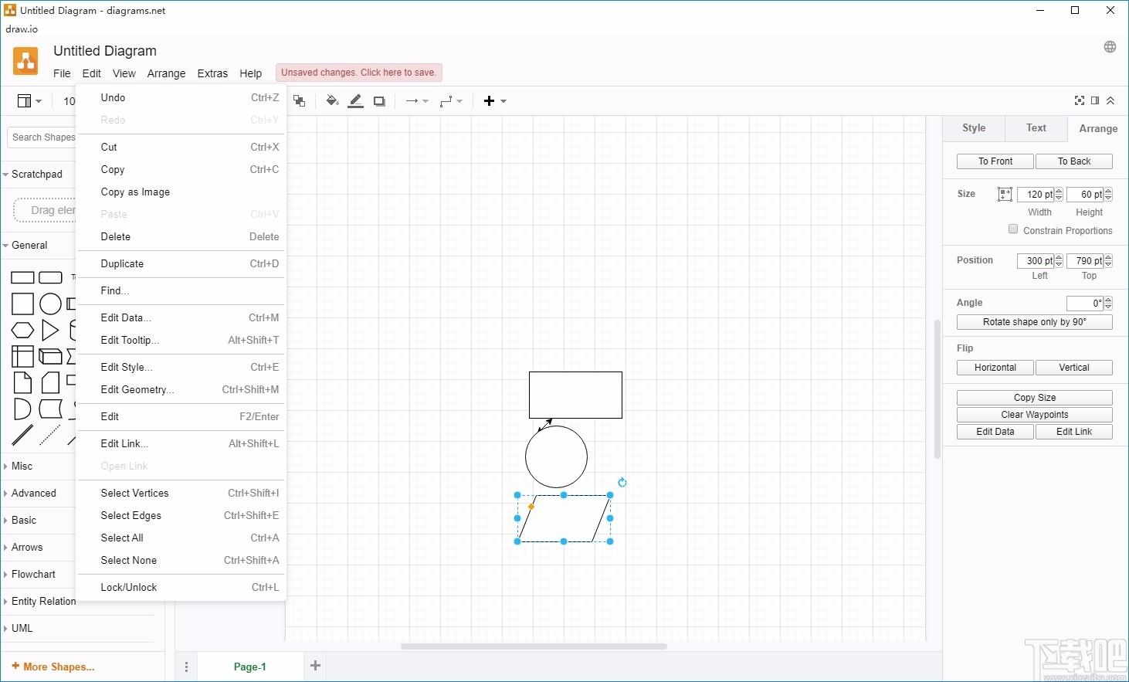Click the To Back toolbar icon
1129x682 pixels.
point(300,101)
